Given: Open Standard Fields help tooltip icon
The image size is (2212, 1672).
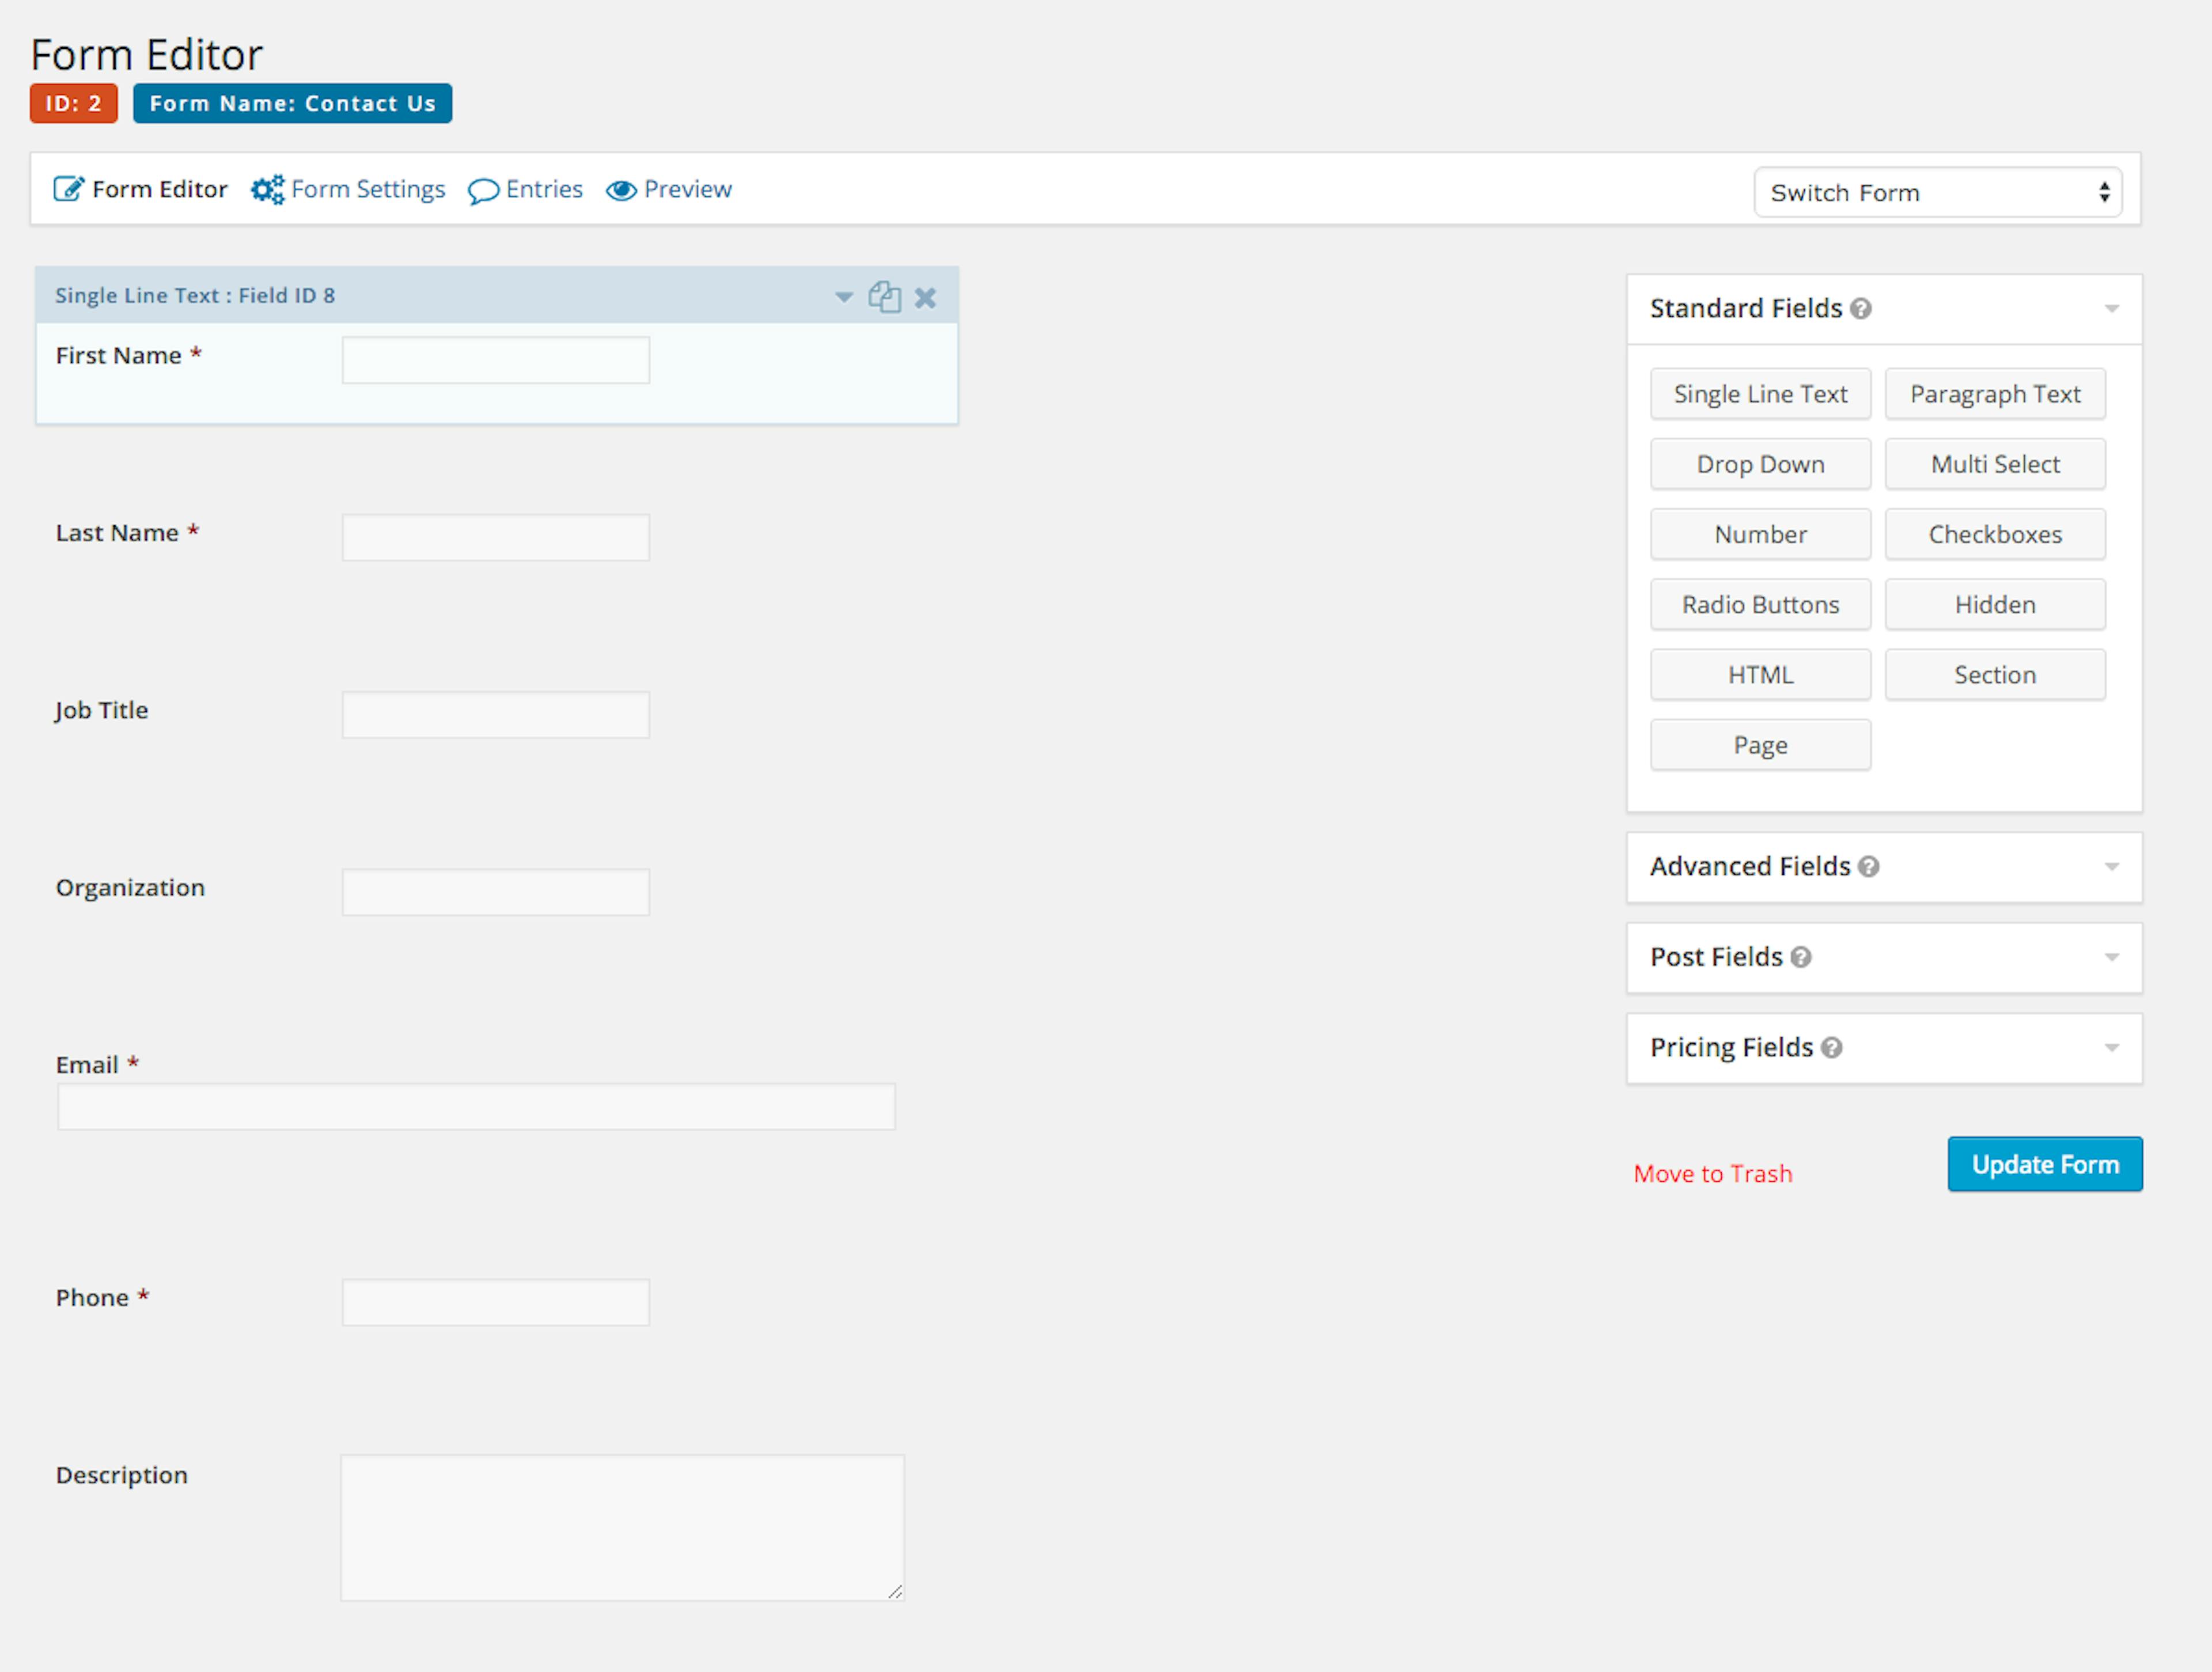Looking at the screenshot, I should [1860, 309].
